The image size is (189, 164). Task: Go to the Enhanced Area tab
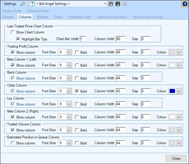point(38,11)
